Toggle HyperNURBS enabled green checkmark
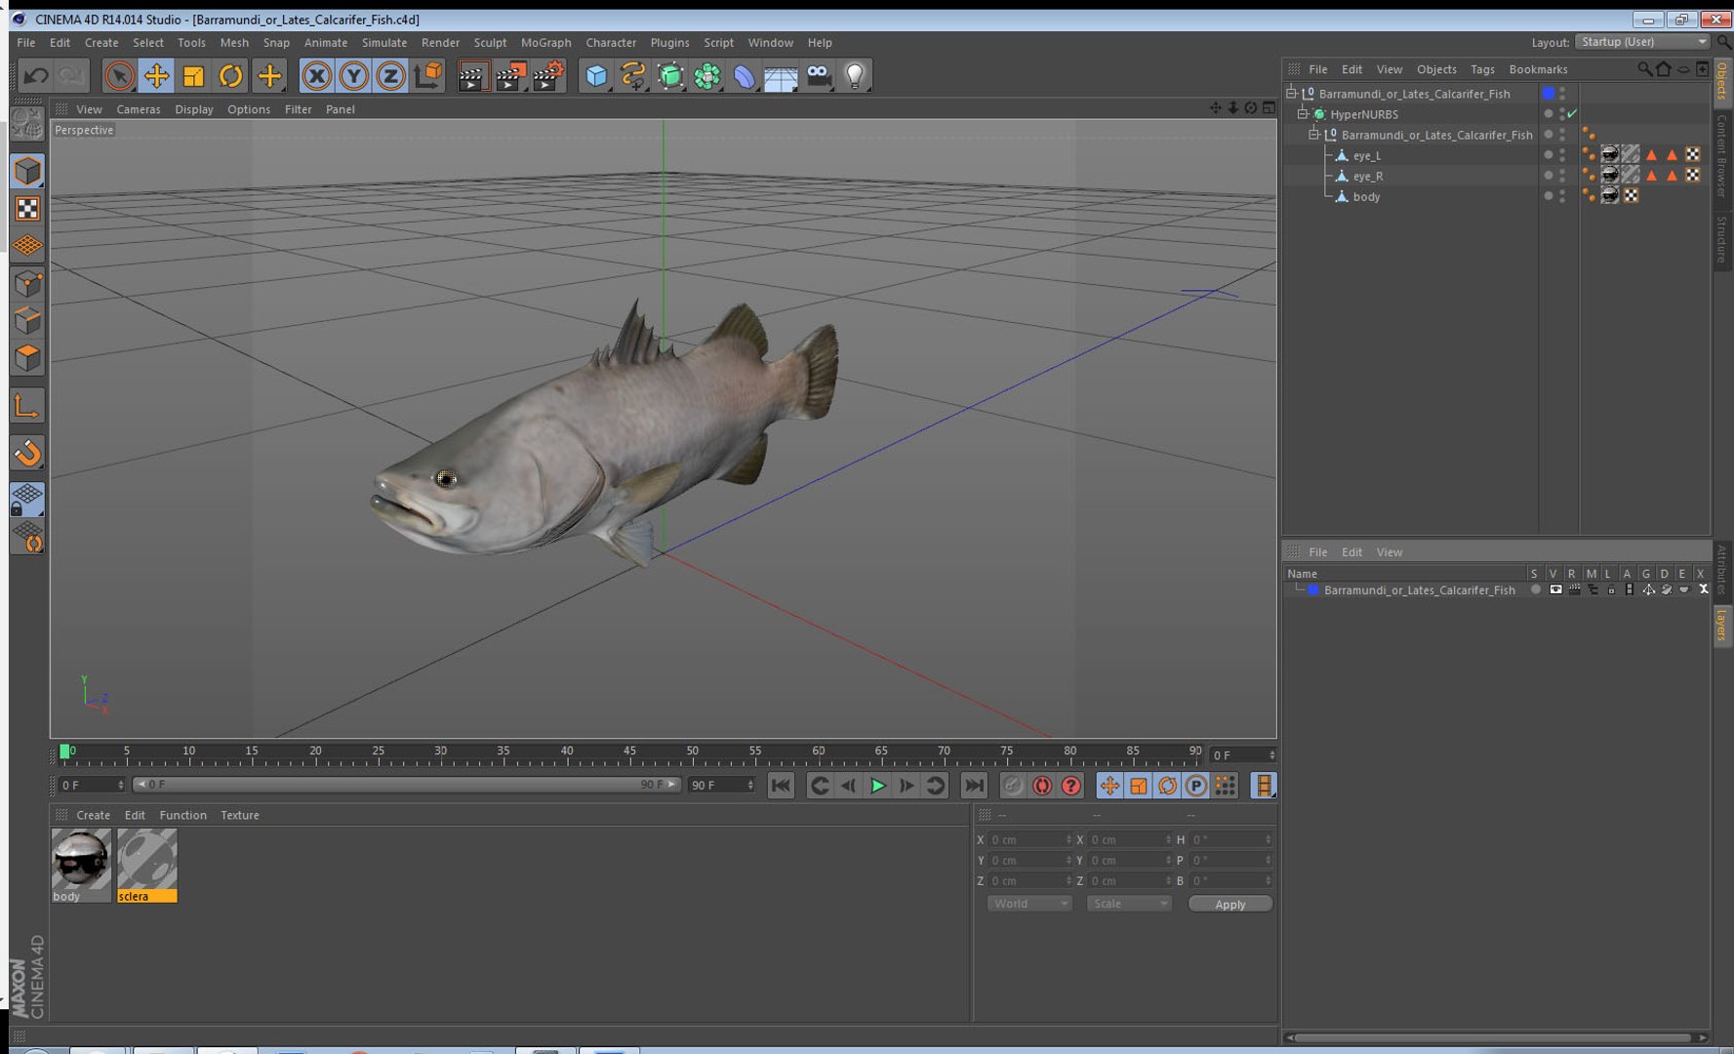Screen dimensions: 1734x1054 1571,114
